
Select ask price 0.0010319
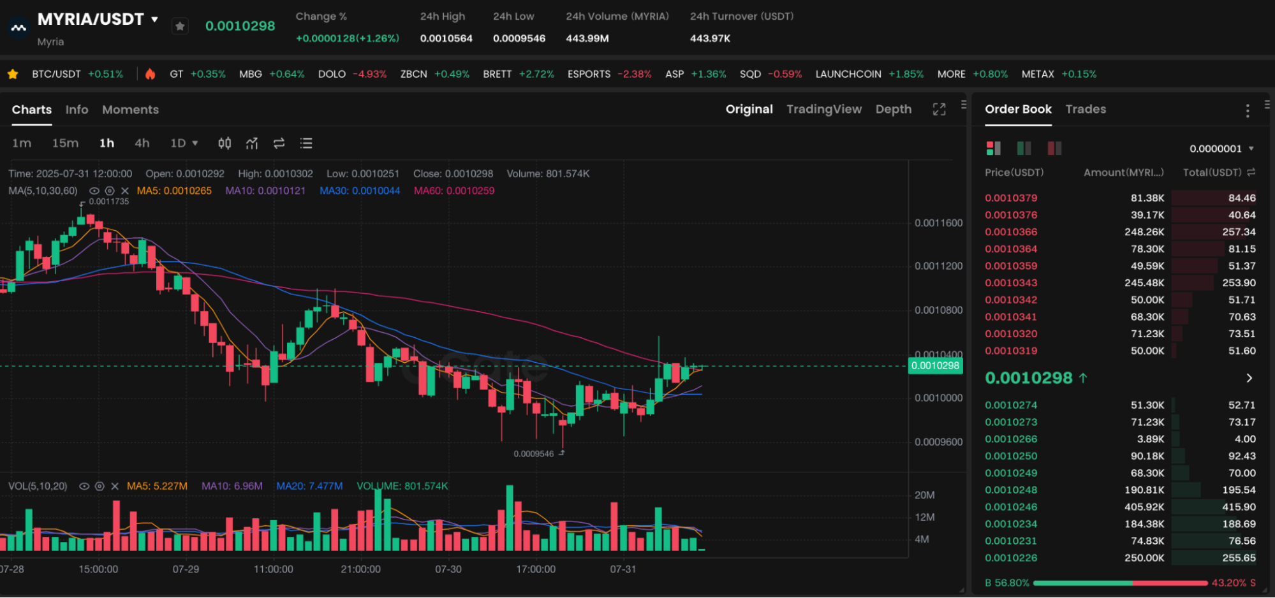click(1011, 351)
